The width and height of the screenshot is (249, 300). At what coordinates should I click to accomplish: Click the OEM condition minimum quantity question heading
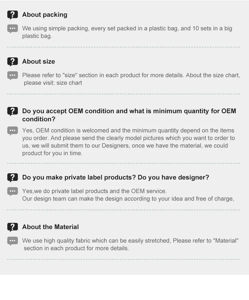[x=129, y=115]
